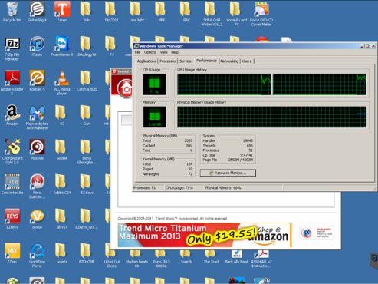
Task: Select the Tango desktop shortcut
Action: pos(62,12)
